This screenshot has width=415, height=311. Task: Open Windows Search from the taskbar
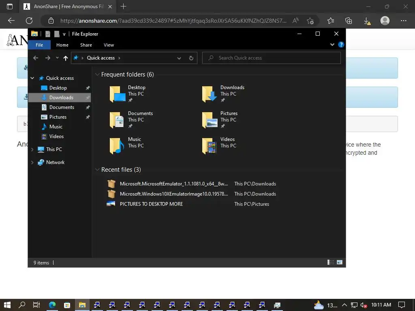22,305
